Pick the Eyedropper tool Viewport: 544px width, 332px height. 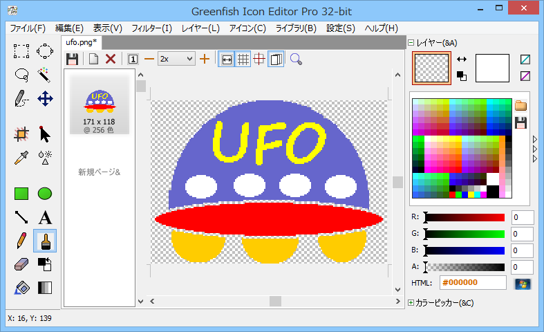tap(21, 157)
